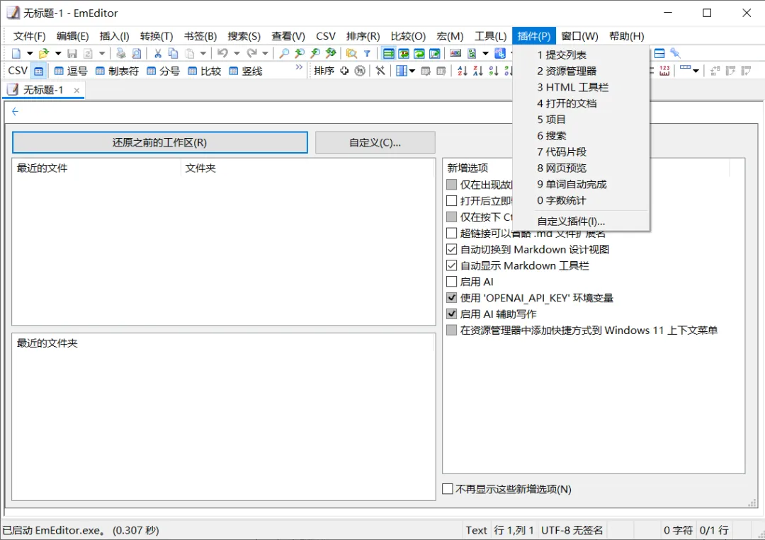
Task: Click the split window icon near pushpin
Action: (659, 53)
